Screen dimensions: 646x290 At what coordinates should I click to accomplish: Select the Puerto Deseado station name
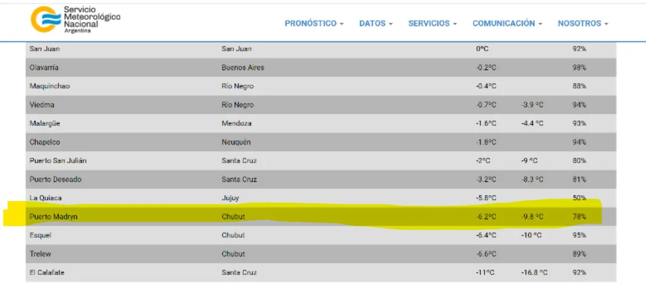pos(55,180)
